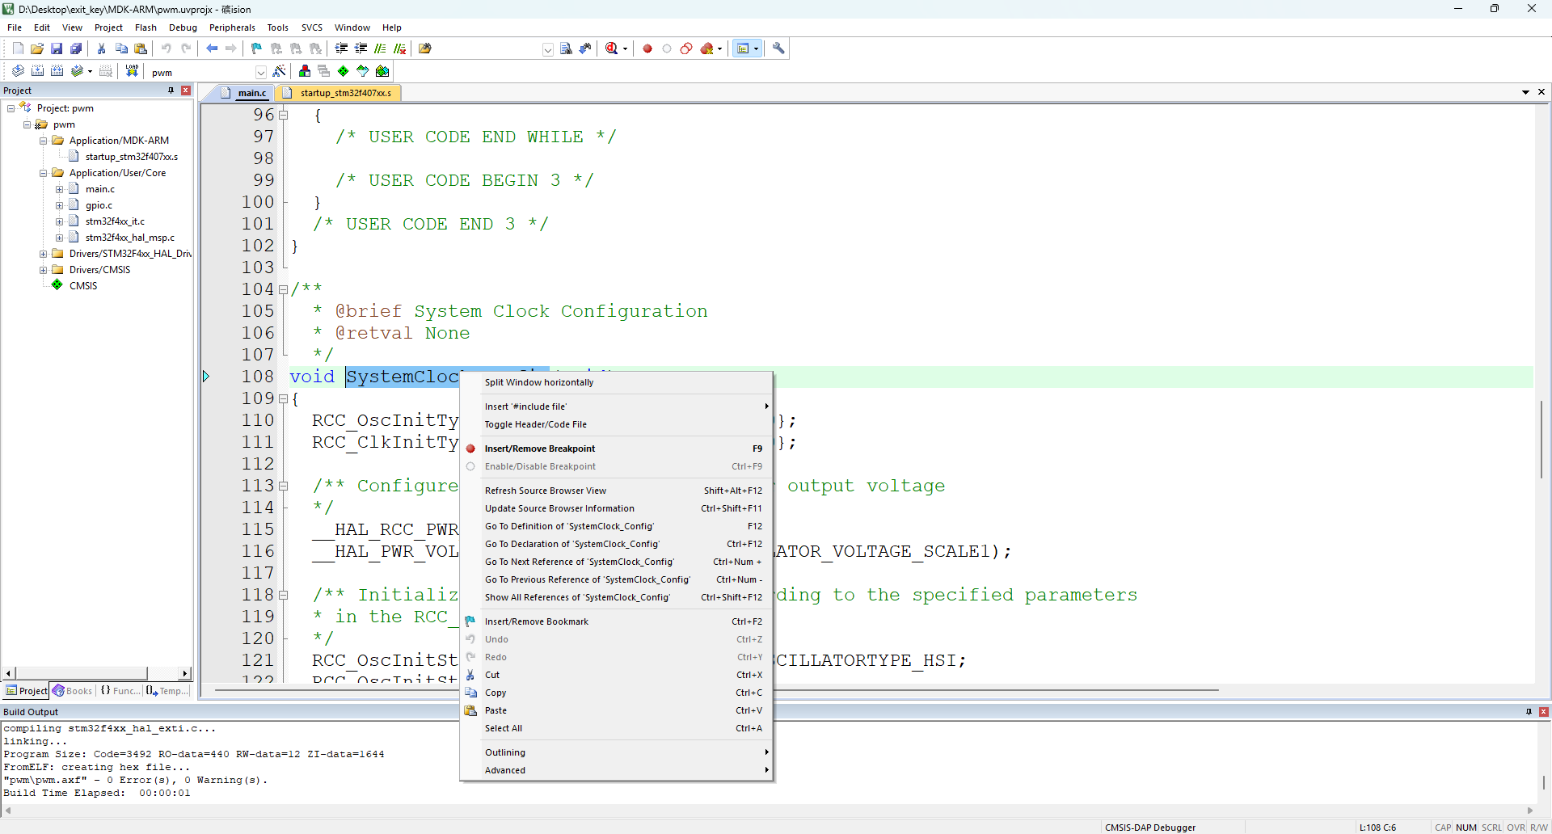Expand the gpio.c tree node

60,205
